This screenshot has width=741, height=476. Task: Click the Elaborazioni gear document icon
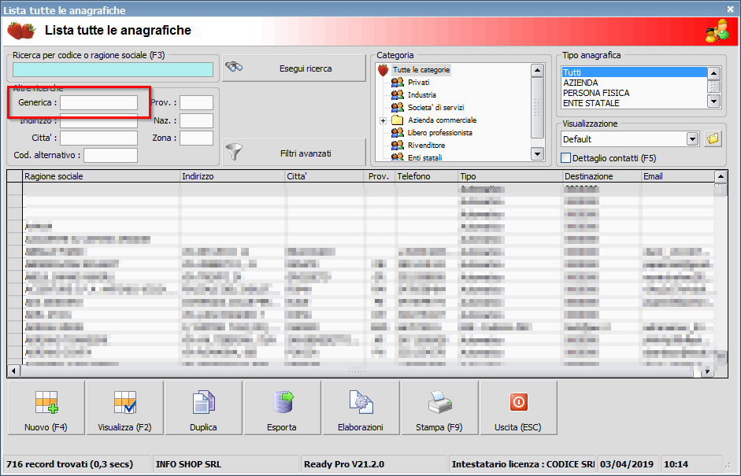(361, 402)
